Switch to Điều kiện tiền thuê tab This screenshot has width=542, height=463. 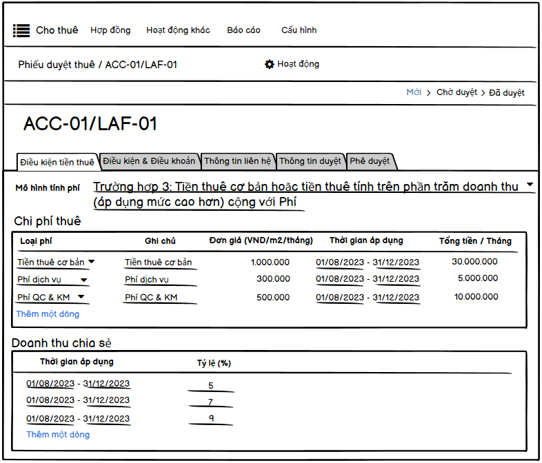(57, 162)
